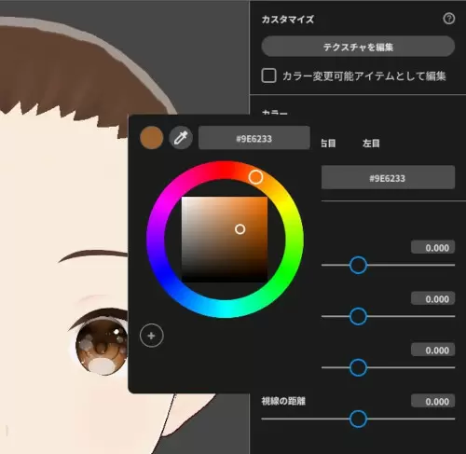Image resolution: width=466 pixels, height=454 pixels.
Task: Click the 視線の距離 slider handle
Action: pos(358,419)
